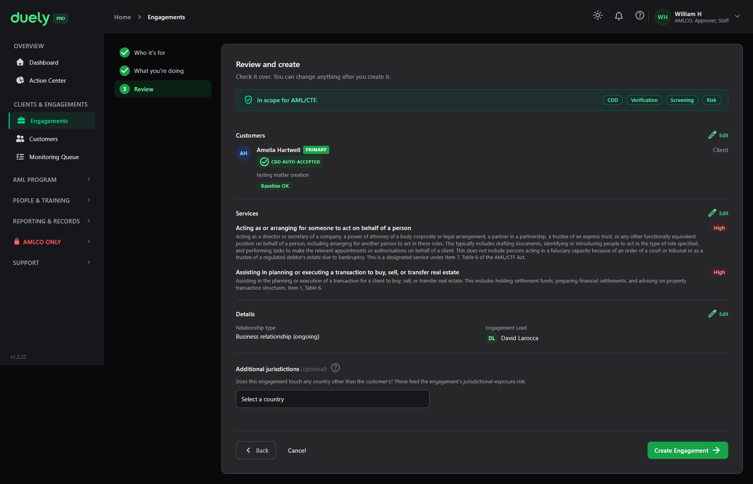Expand the REPORTING & RECORDS section
Screen dimensions: 753x484
pyautogui.click(x=52, y=221)
